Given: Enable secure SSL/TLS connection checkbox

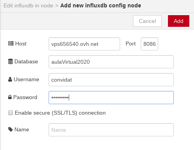Looking at the screenshot, I should click(10, 113).
